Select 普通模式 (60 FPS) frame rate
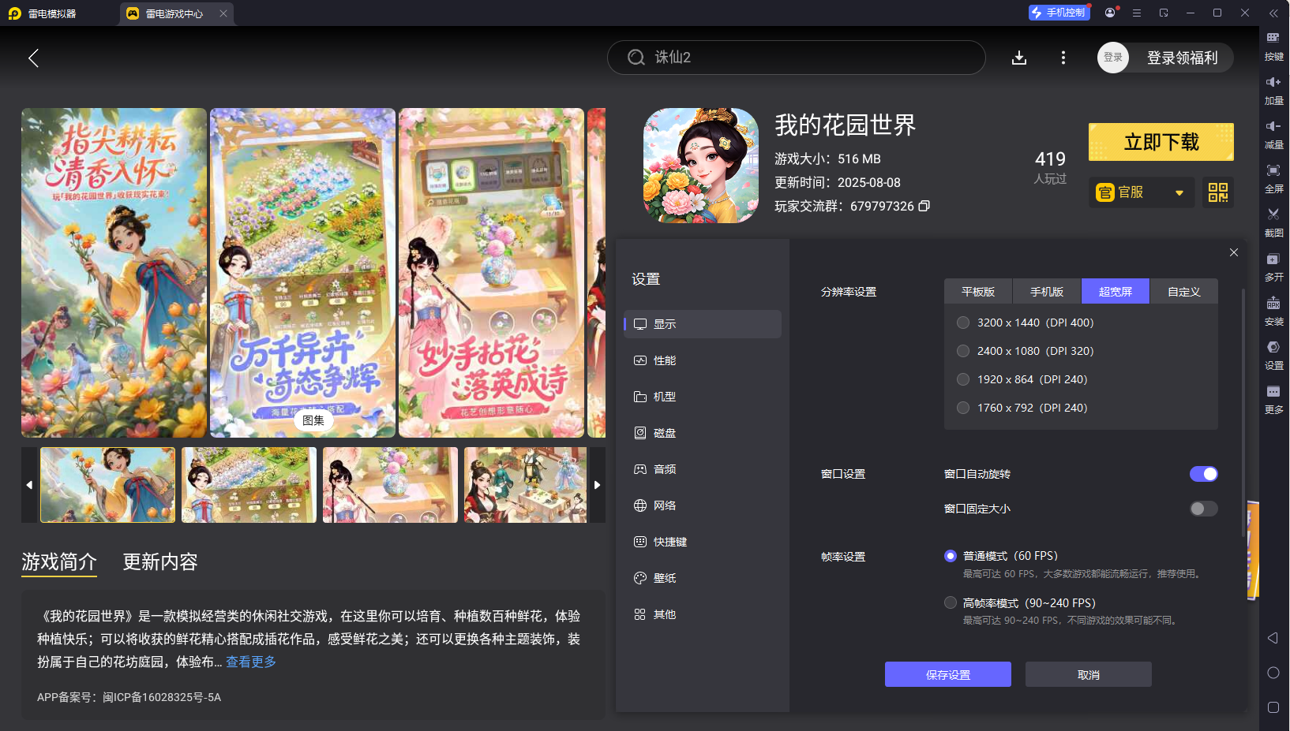This screenshot has width=1290, height=731. [x=951, y=556]
